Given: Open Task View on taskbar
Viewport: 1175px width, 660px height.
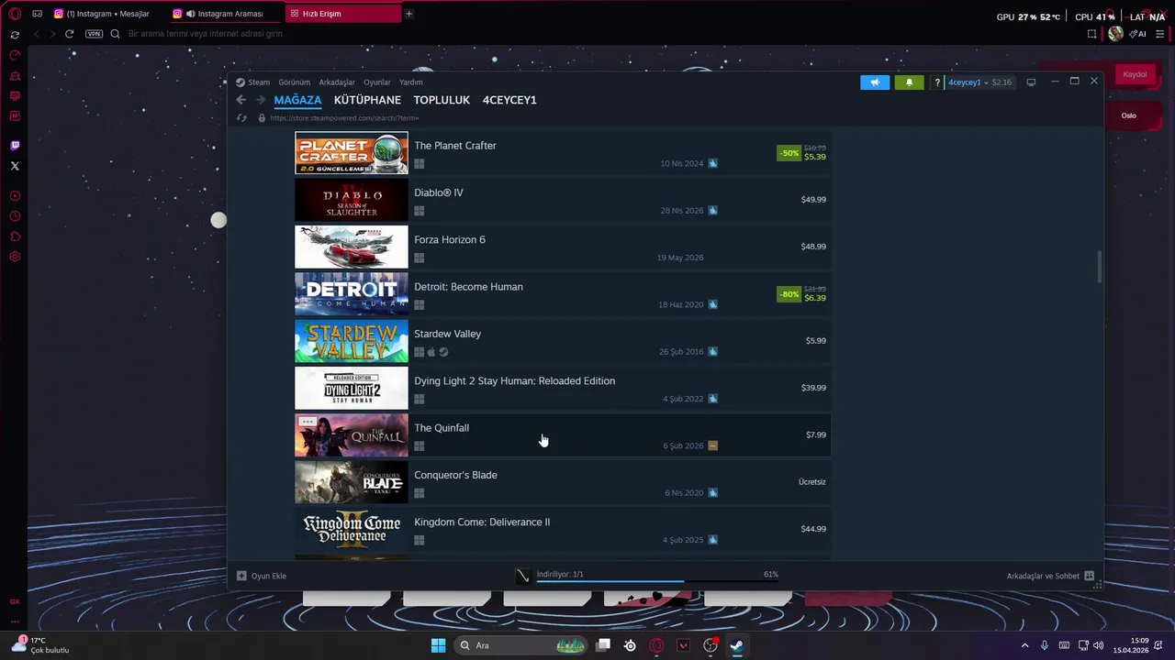Looking at the screenshot, I should coord(603,645).
